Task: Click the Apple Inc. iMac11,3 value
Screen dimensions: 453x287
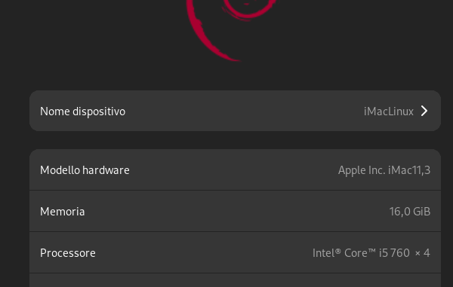Action: tap(384, 170)
